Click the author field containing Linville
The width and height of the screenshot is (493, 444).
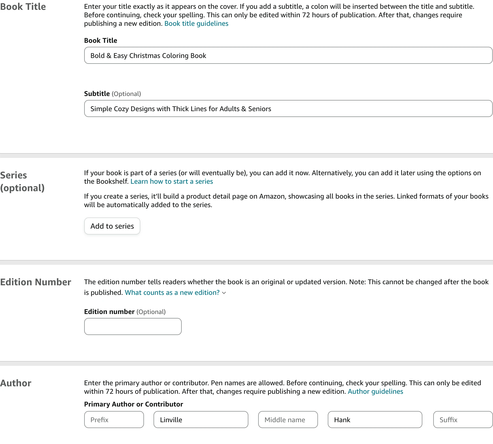click(201, 420)
